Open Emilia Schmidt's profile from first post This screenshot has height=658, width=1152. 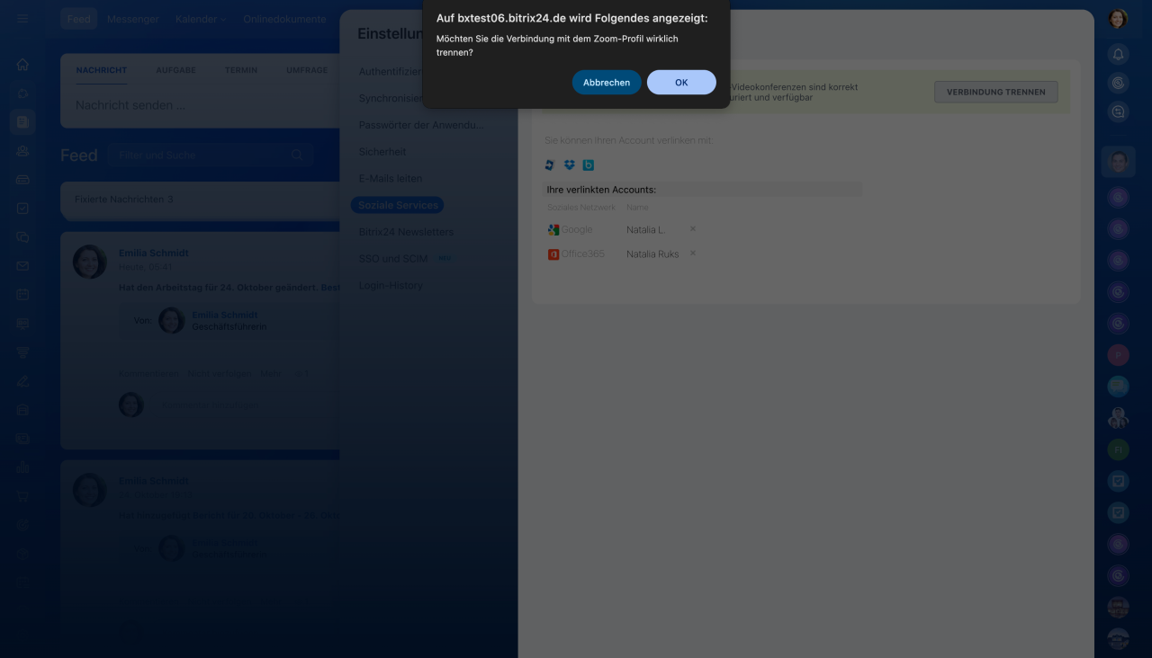click(x=154, y=253)
